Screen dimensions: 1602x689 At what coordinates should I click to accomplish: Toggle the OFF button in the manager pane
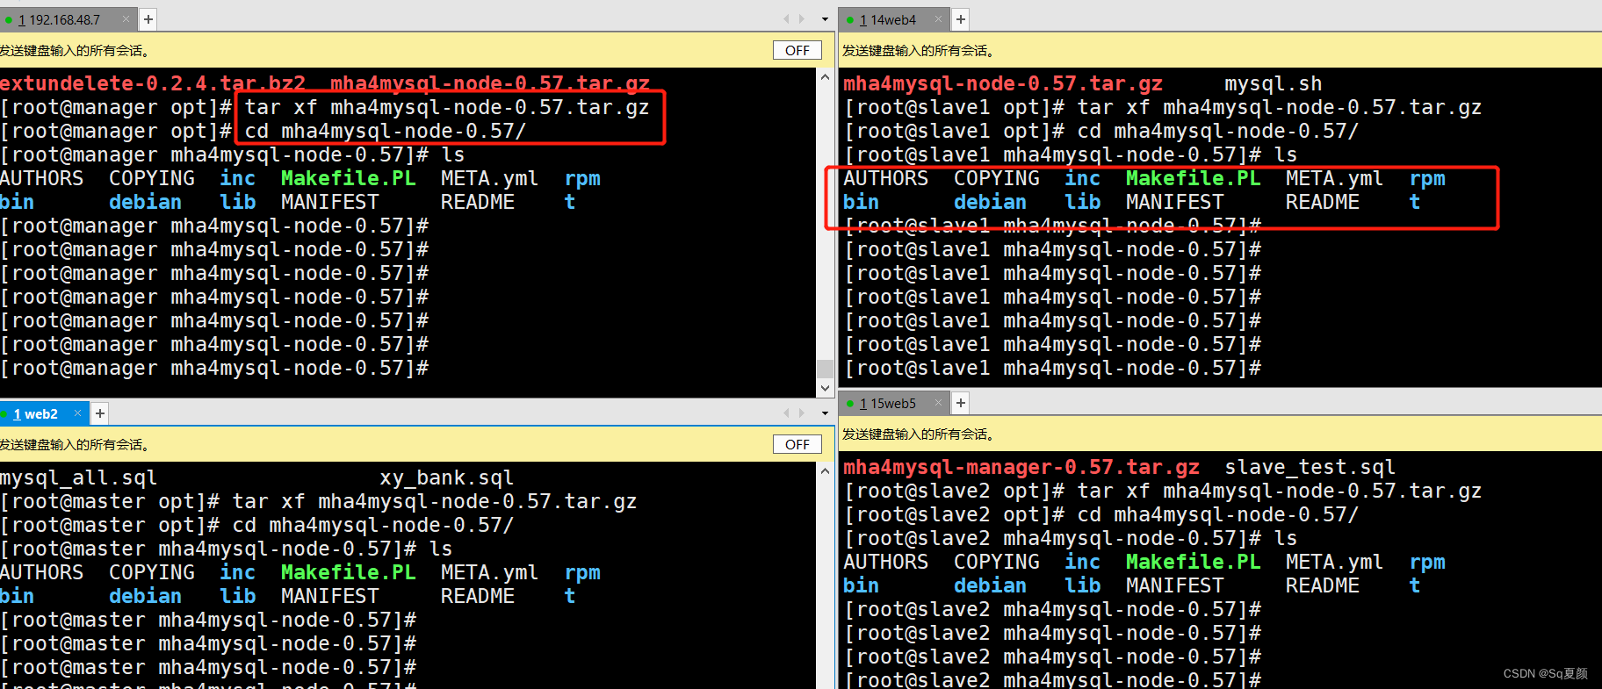point(797,50)
